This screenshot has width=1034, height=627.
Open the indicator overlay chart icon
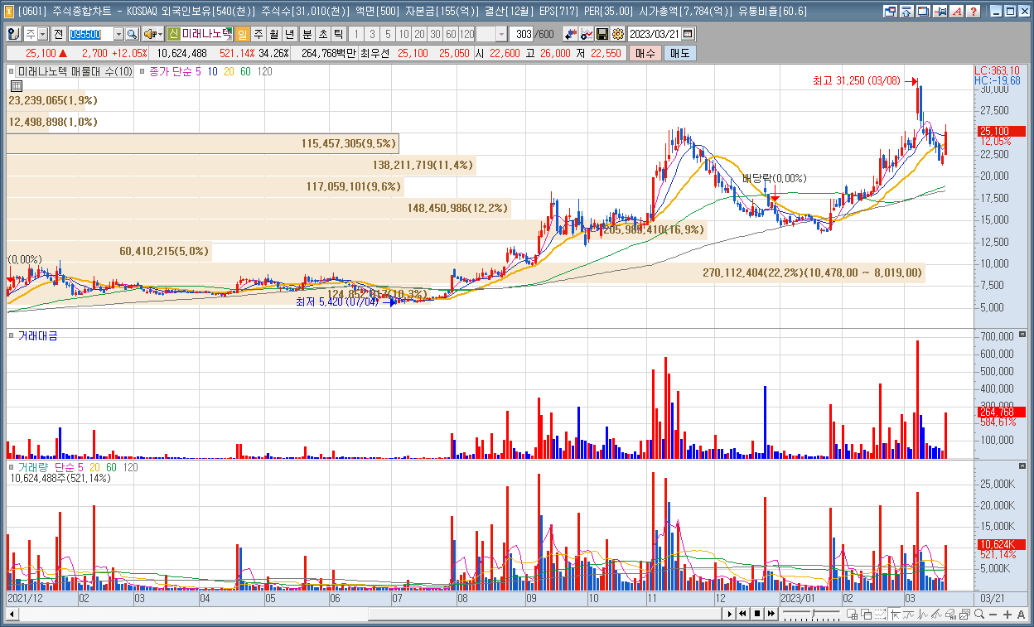tap(587, 34)
